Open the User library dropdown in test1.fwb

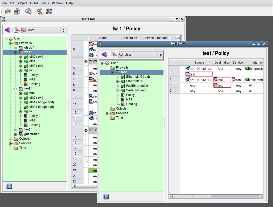[x=44, y=30]
